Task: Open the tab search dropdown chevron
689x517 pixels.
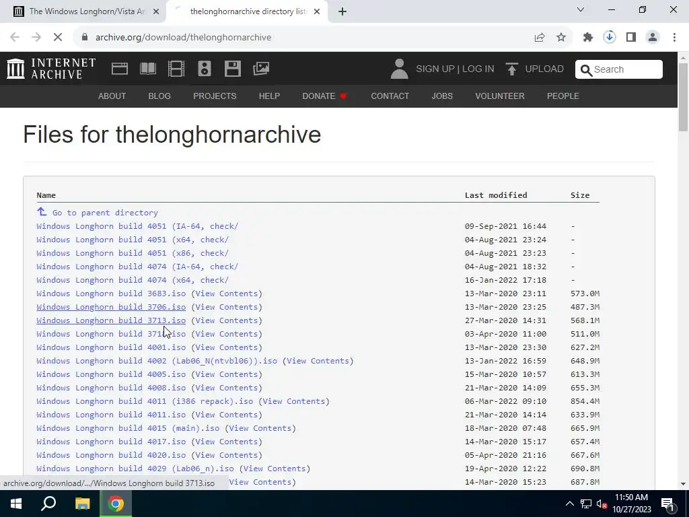Action: coord(581,9)
